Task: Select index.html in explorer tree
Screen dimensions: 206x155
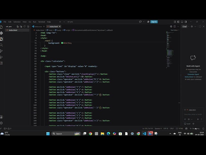Action: [x=17, y=30]
